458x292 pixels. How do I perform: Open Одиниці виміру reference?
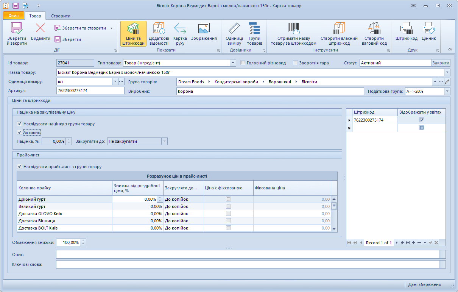click(x=234, y=33)
